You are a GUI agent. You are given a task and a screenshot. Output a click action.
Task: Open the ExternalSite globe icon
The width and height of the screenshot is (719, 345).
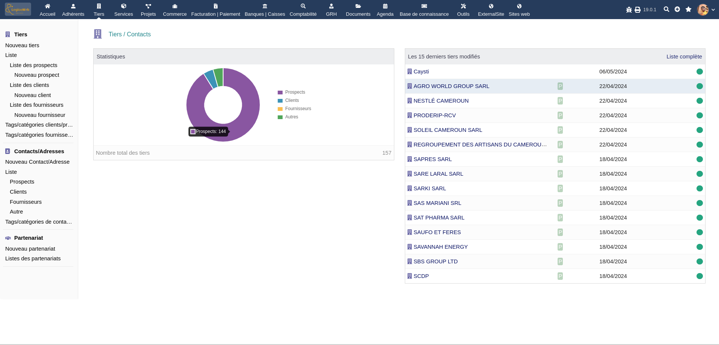(491, 6)
